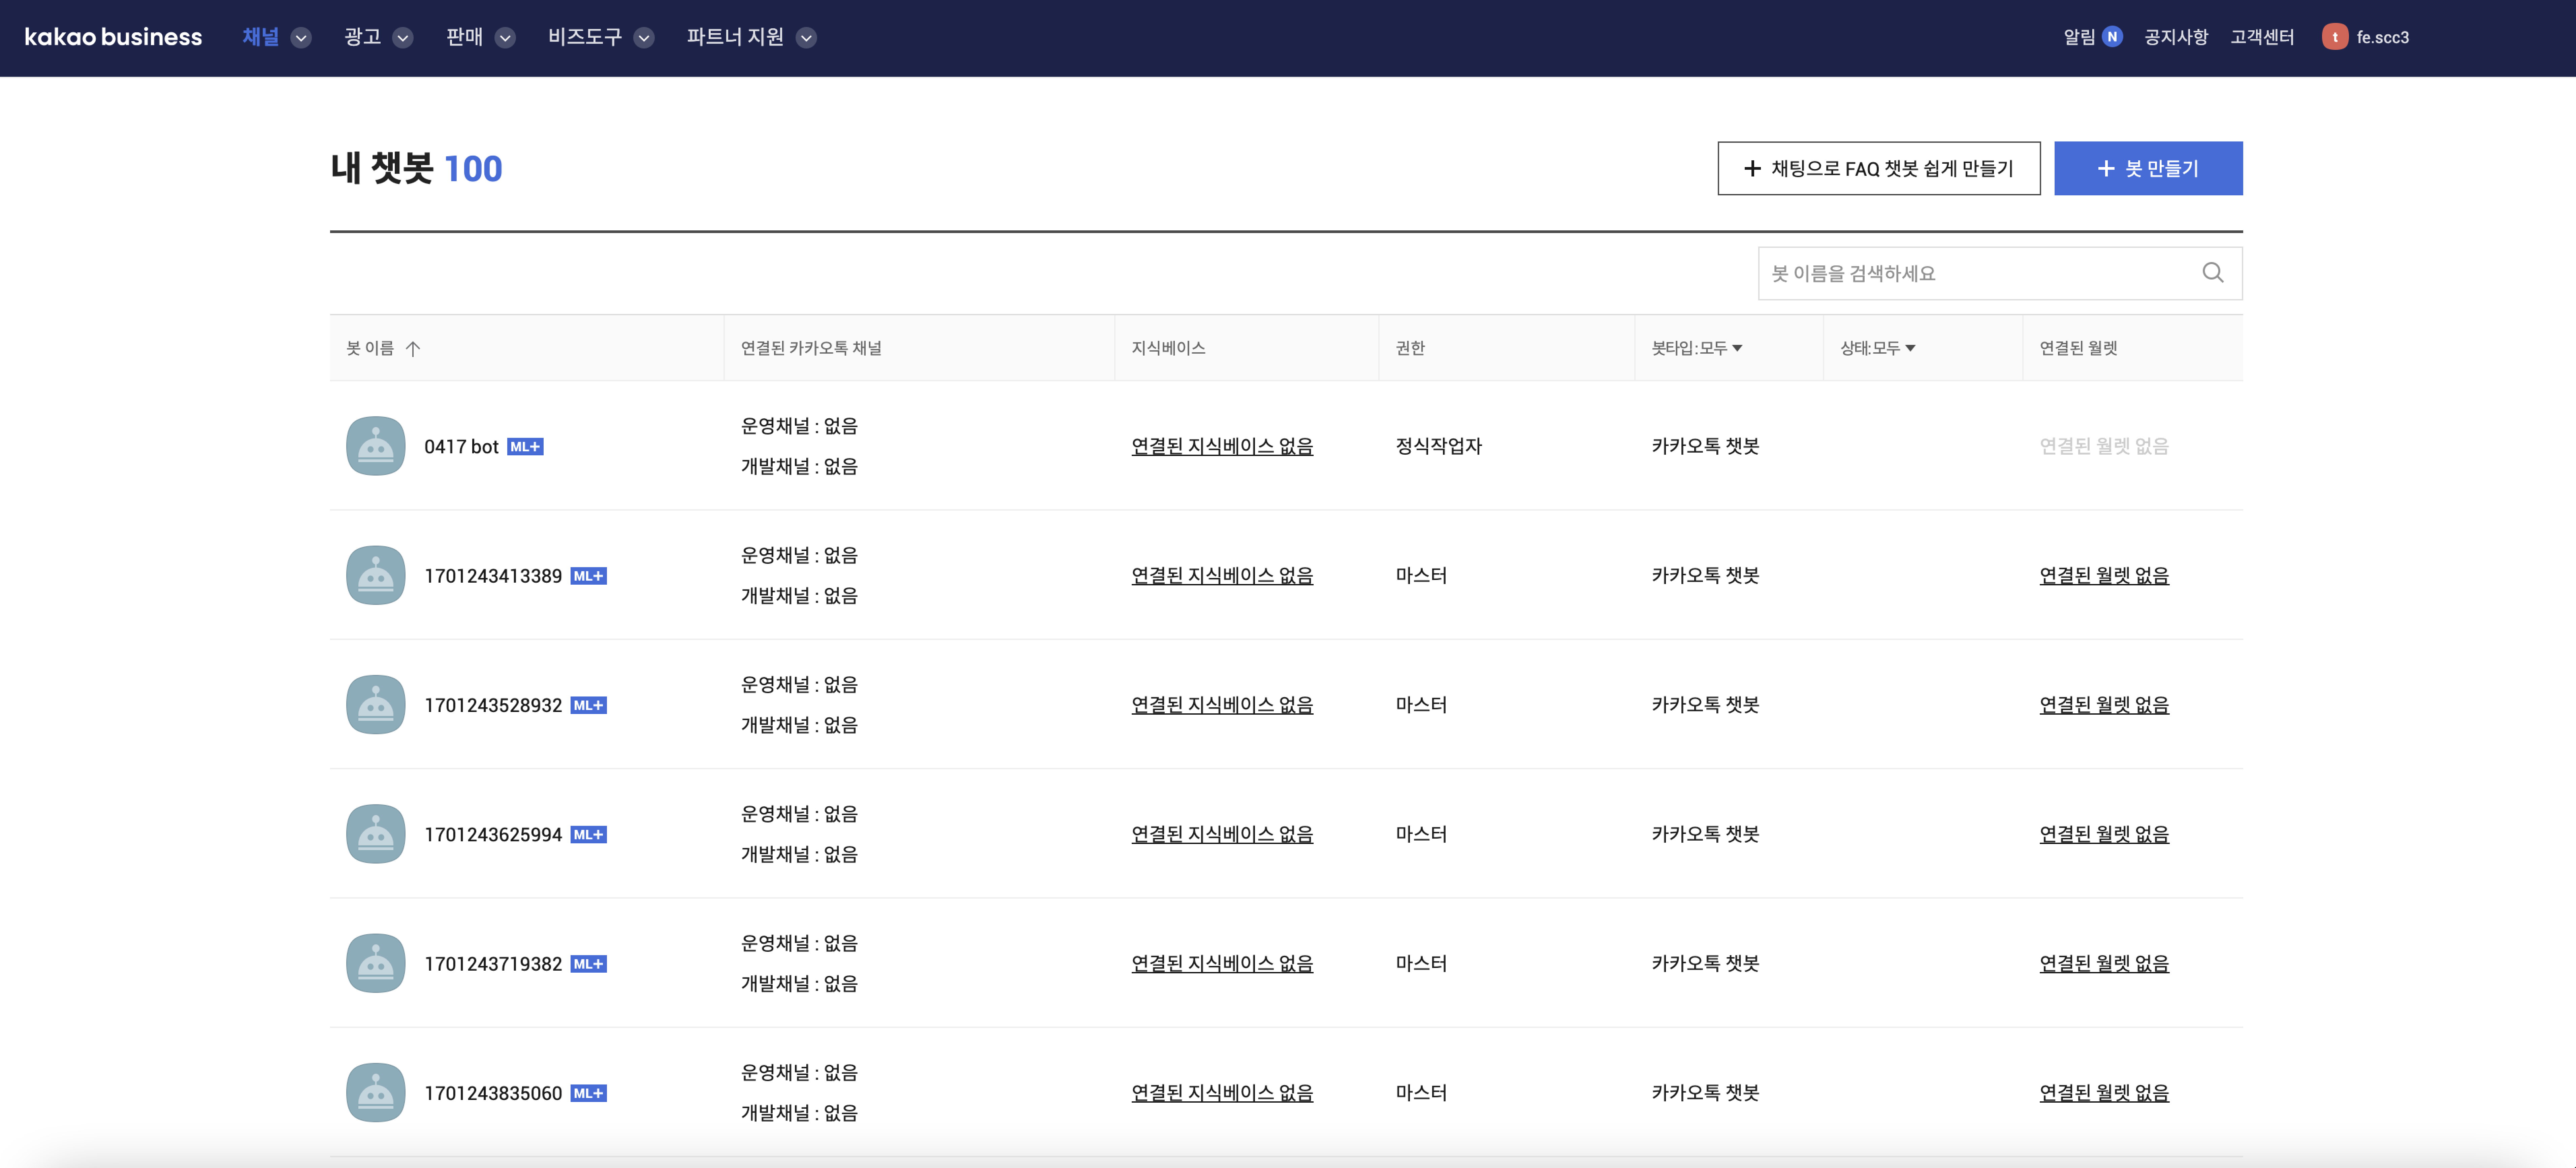Open the 채널 menu

[261, 37]
